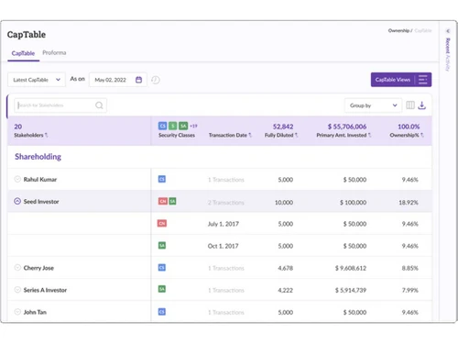
Task: Click the 18.92% ownership cell
Action: [x=409, y=203]
